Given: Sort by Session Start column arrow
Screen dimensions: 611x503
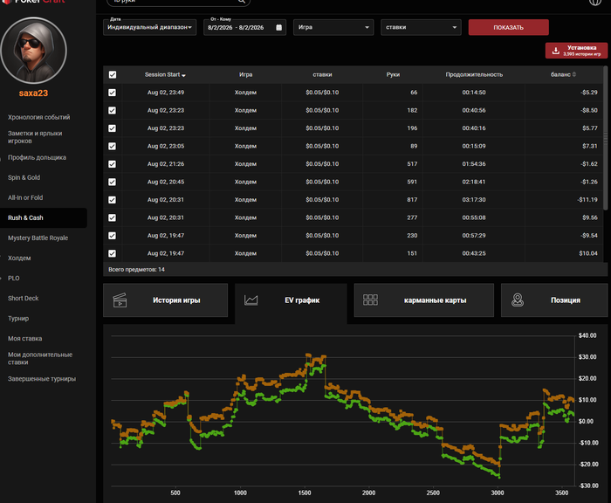Looking at the screenshot, I should 183,75.
